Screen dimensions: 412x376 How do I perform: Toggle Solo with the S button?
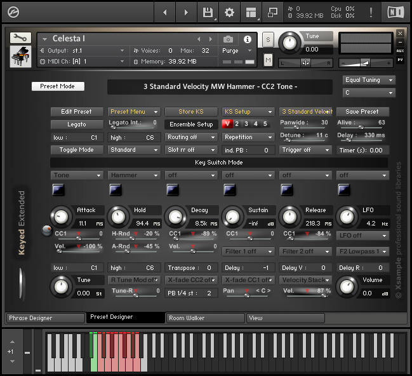[x=268, y=40]
